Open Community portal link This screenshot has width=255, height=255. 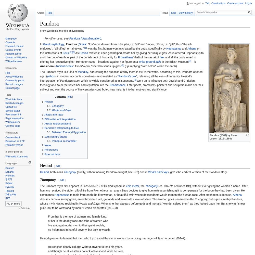(15, 81)
